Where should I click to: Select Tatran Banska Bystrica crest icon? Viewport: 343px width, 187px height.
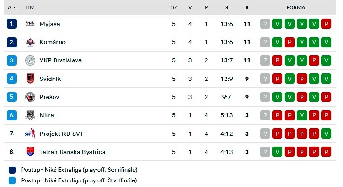(30, 152)
